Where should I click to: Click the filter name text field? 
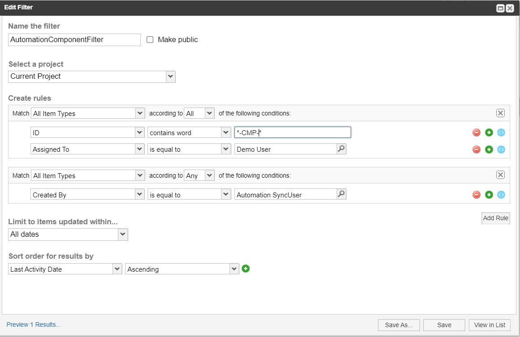coord(74,40)
